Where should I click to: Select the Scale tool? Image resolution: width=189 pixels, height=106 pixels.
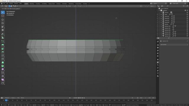coord(3,26)
